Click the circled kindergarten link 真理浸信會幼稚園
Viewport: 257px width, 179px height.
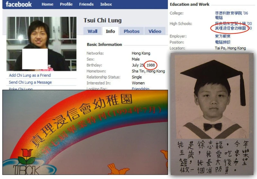(x=230, y=28)
